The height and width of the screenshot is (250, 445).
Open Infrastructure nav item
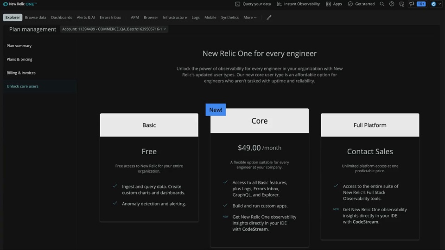click(175, 17)
